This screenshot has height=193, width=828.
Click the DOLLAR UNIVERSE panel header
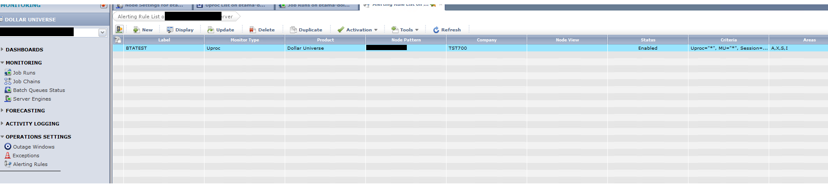point(55,20)
